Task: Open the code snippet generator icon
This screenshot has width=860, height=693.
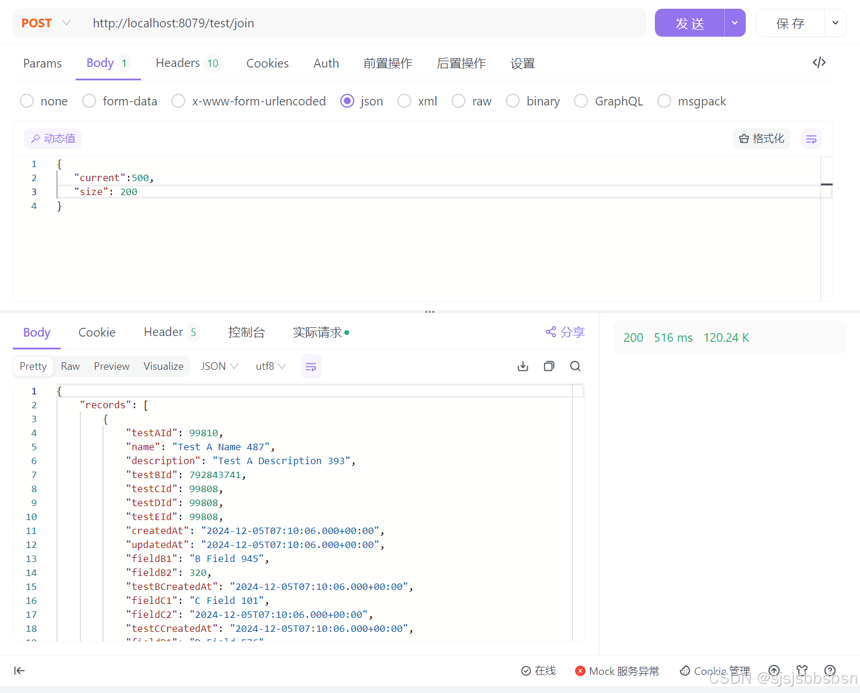Action: tap(819, 62)
